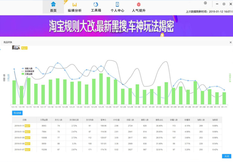Screen dimensions: 233x162
Task: Close the 竞品转换 panel with the X
Action: (230, 42)
